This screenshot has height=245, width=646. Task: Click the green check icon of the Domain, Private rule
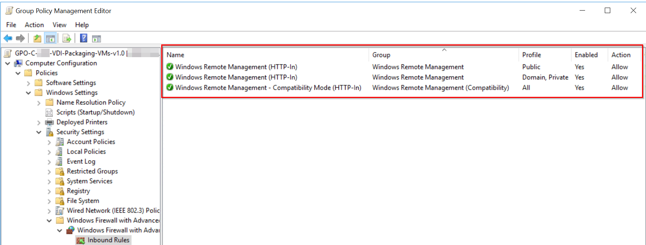tap(170, 77)
